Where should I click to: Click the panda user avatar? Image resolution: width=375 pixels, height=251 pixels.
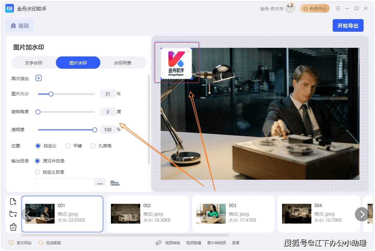click(290, 8)
